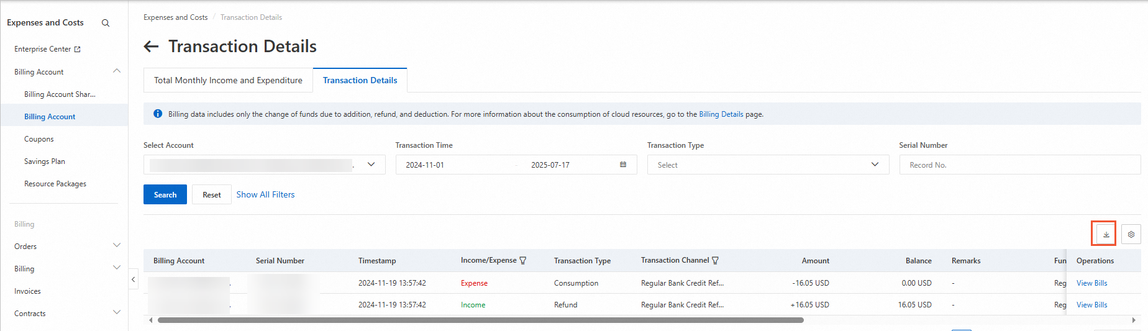The image size is (1148, 331).
Task: Open the table column settings gear
Action: click(1131, 234)
